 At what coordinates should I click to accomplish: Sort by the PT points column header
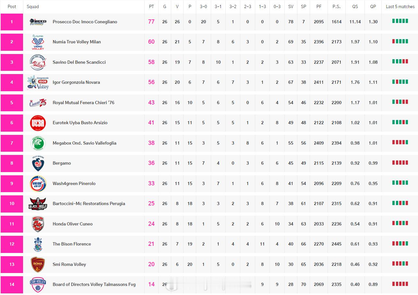click(x=151, y=6)
